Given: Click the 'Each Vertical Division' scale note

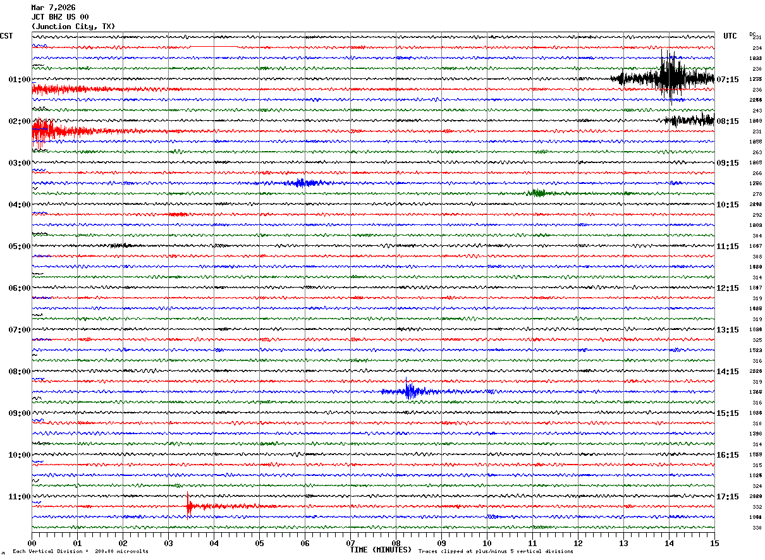Looking at the screenshot, I should (80, 551).
